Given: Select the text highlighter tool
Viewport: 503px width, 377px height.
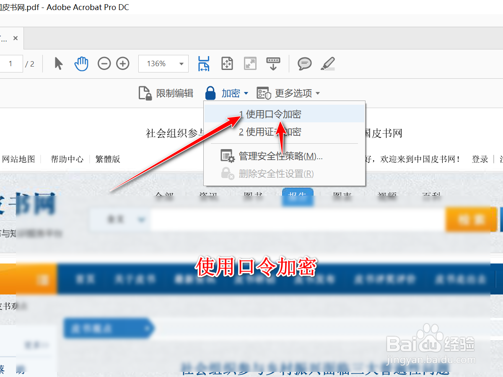Looking at the screenshot, I should pos(328,63).
